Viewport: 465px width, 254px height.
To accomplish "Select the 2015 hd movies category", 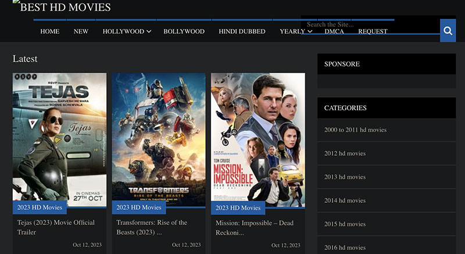I will 345,224.
